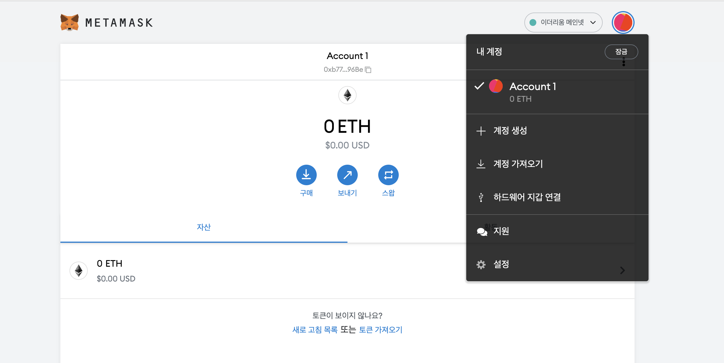724x363 pixels.
Task: Select Connect Hardware Wallet (하드웨어 지갑 연결)
Action: pyautogui.click(x=527, y=197)
